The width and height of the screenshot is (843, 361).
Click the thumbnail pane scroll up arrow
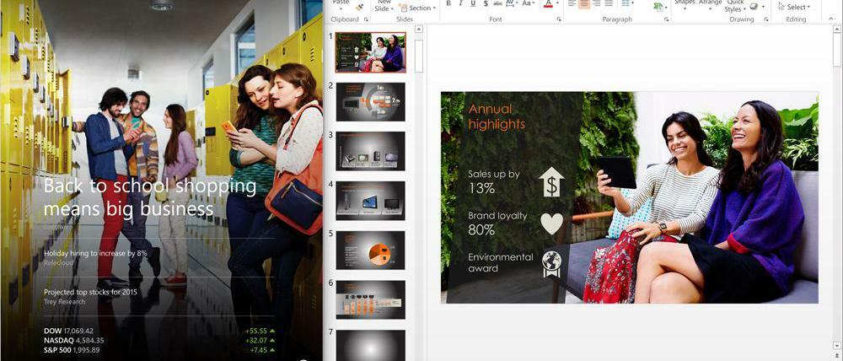[419, 30]
